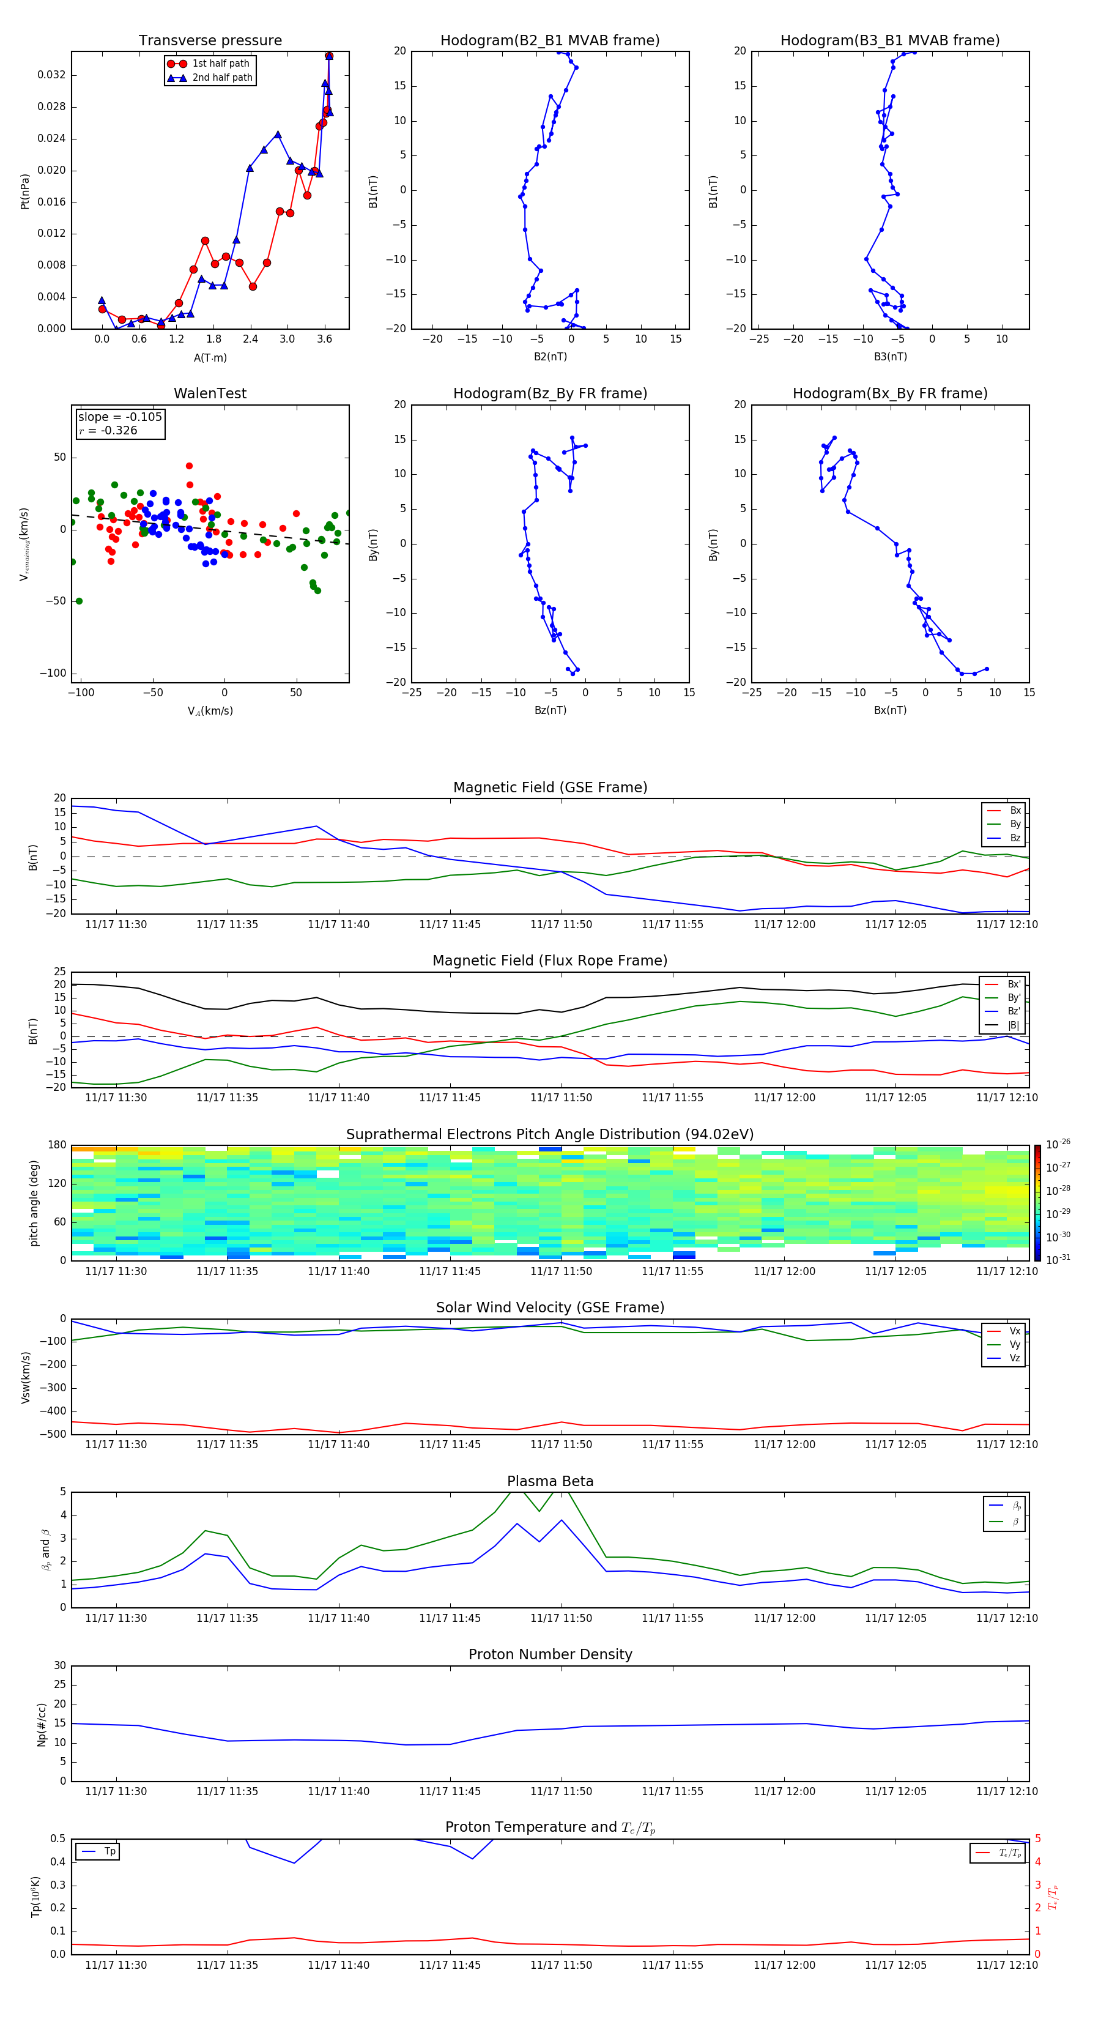Image resolution: width=1101 pixels, height=2019 pixels.
Task: Click the 'Pt(nPa)' y-axis label
Action: point(24,191)
